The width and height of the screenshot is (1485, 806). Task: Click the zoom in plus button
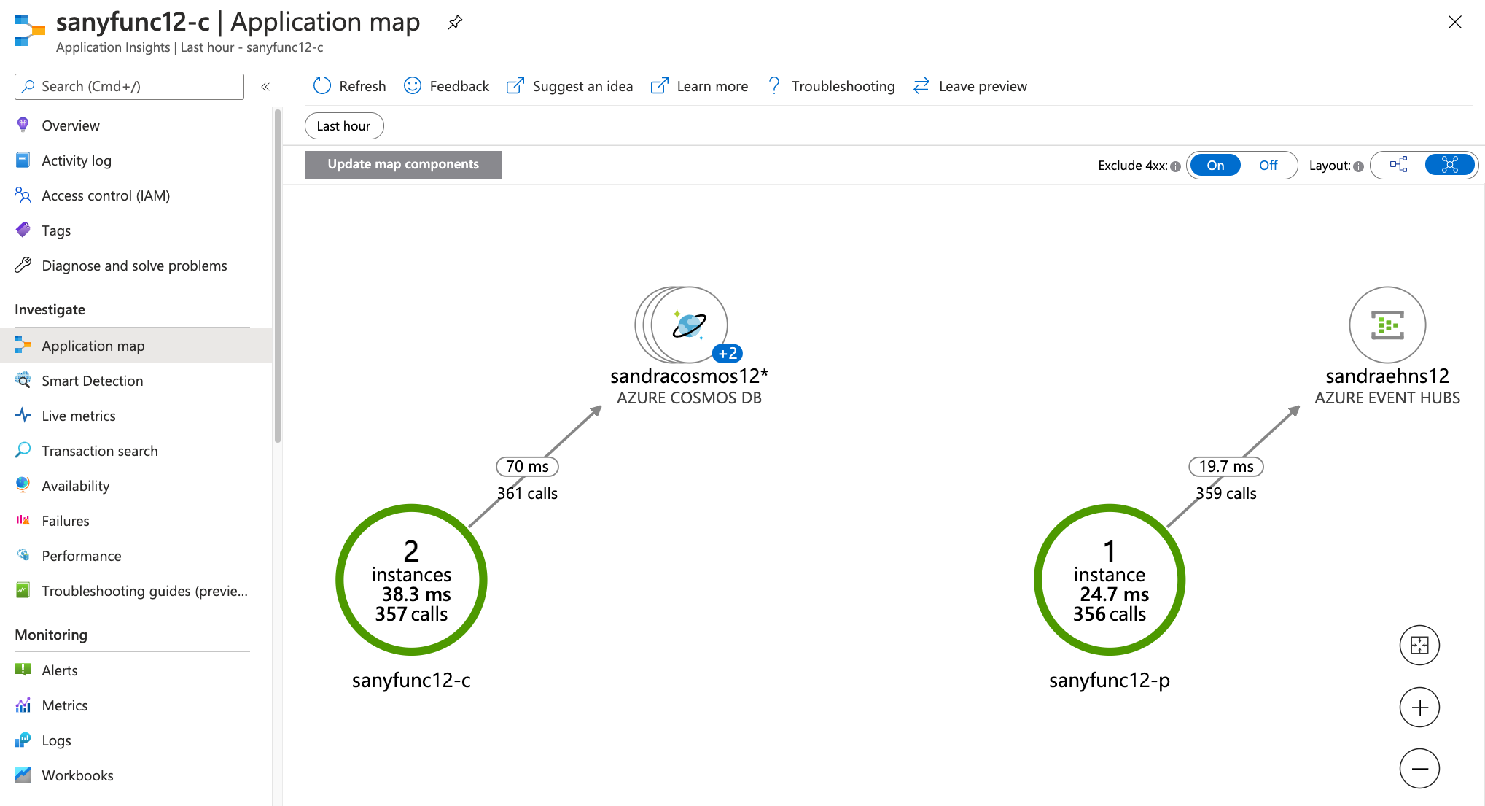coord(1419,707)
